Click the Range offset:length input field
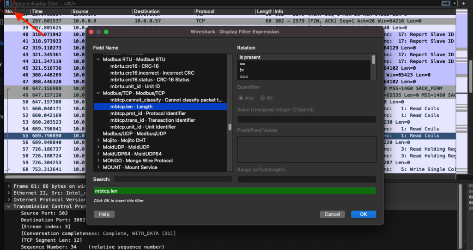 point(307,179)
